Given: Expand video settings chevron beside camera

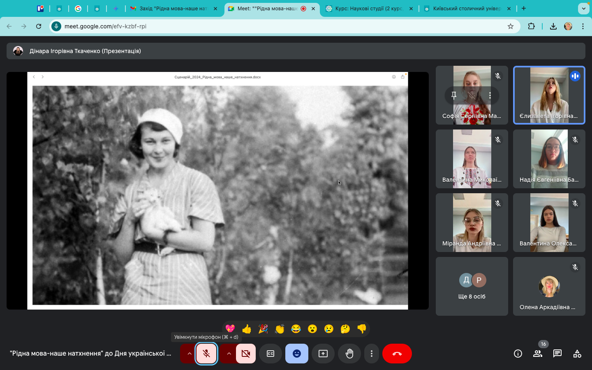Looking at the screenshot, I should [229, 354].
